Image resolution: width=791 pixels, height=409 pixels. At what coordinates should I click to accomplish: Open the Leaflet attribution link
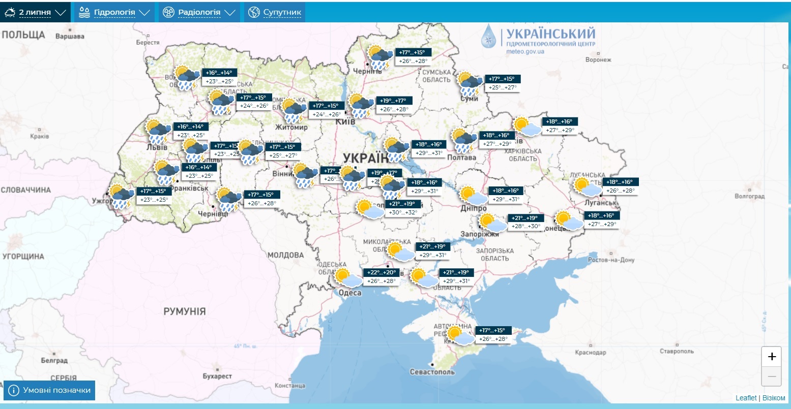coord(746,398)
